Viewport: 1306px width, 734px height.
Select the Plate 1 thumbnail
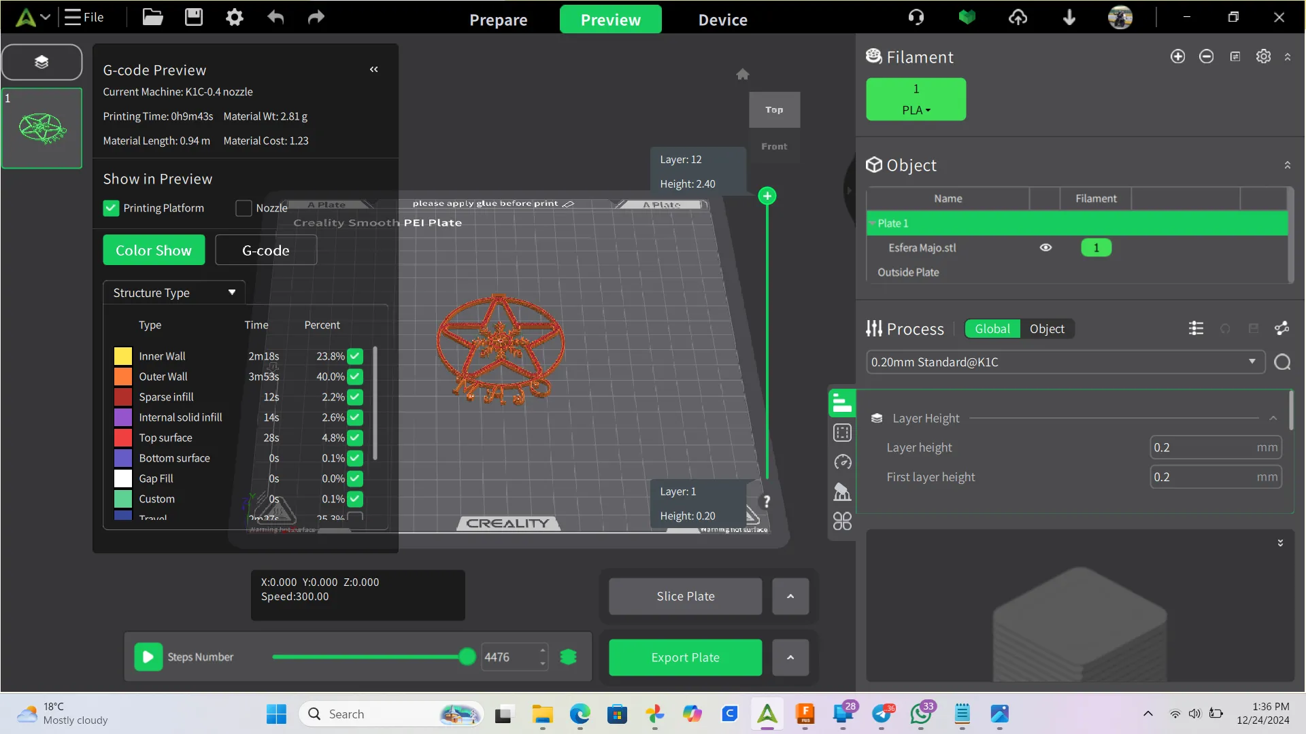(x=42, y=128)
